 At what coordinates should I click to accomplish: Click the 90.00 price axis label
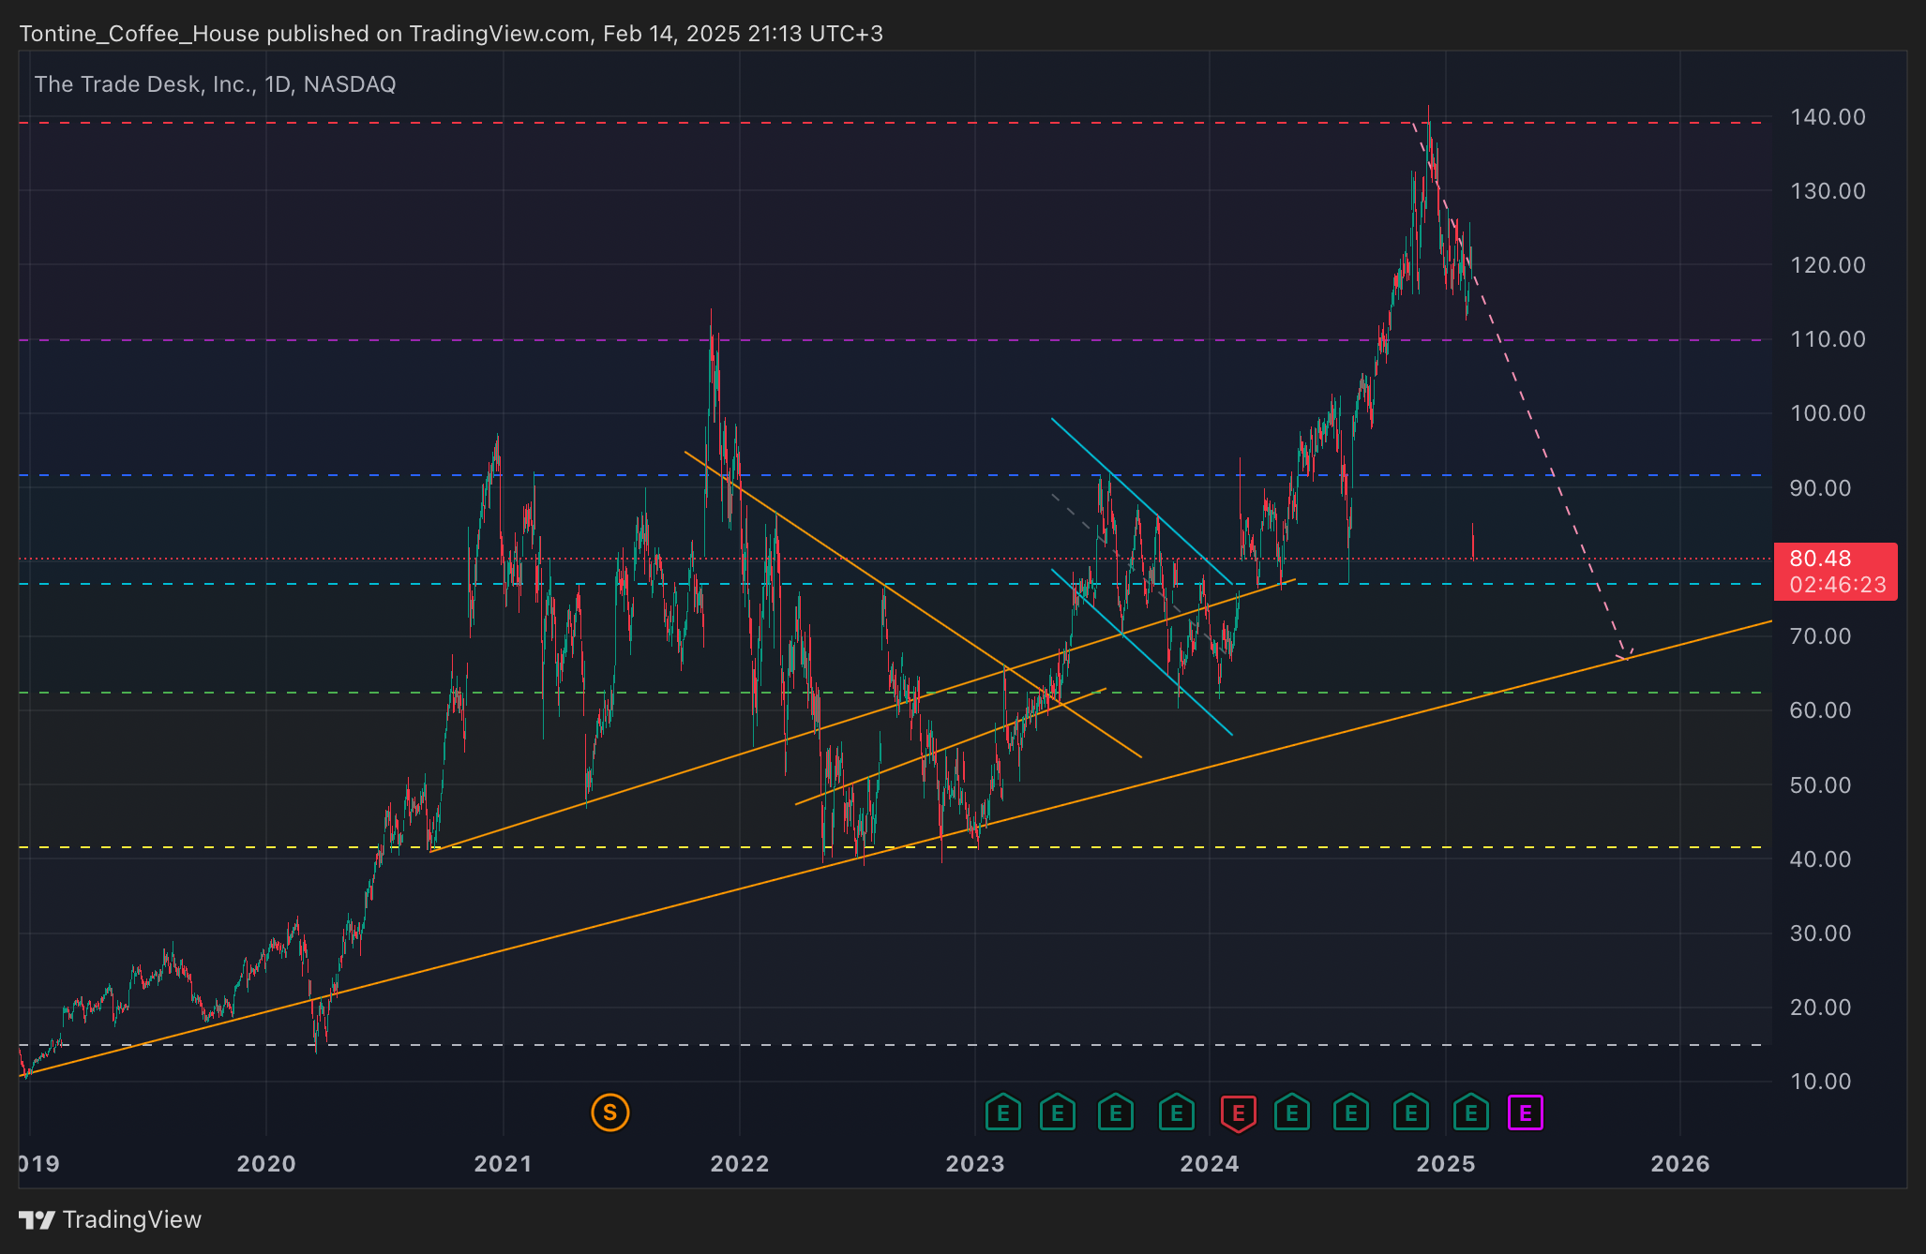pos(1820,488)
